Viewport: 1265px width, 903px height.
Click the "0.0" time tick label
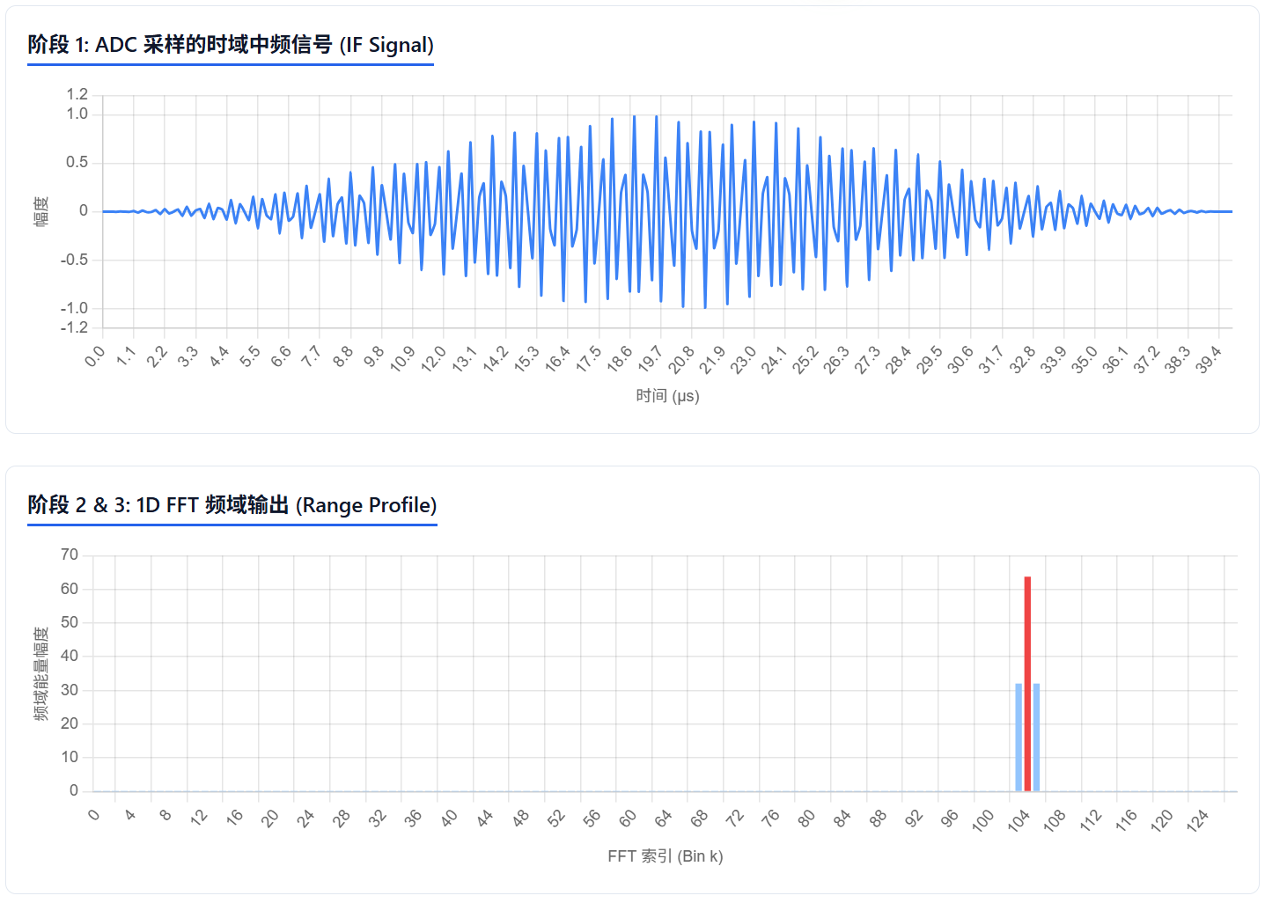pyautogui.click(x=94, y=356)
